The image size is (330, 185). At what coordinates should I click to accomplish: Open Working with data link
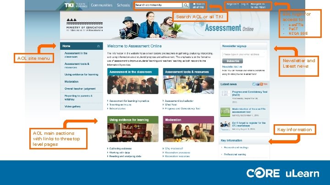[x=120, y=153]
